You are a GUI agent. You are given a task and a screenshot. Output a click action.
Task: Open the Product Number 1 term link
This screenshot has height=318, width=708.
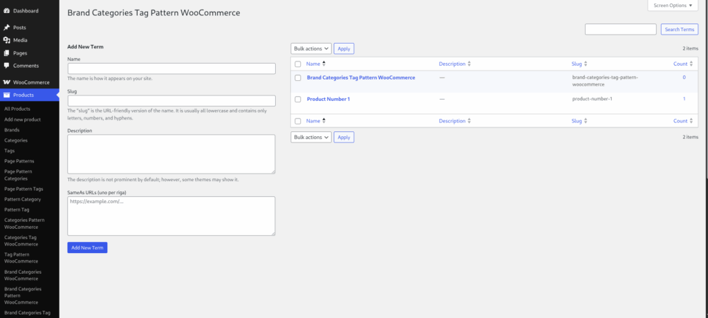pos(328,99)
